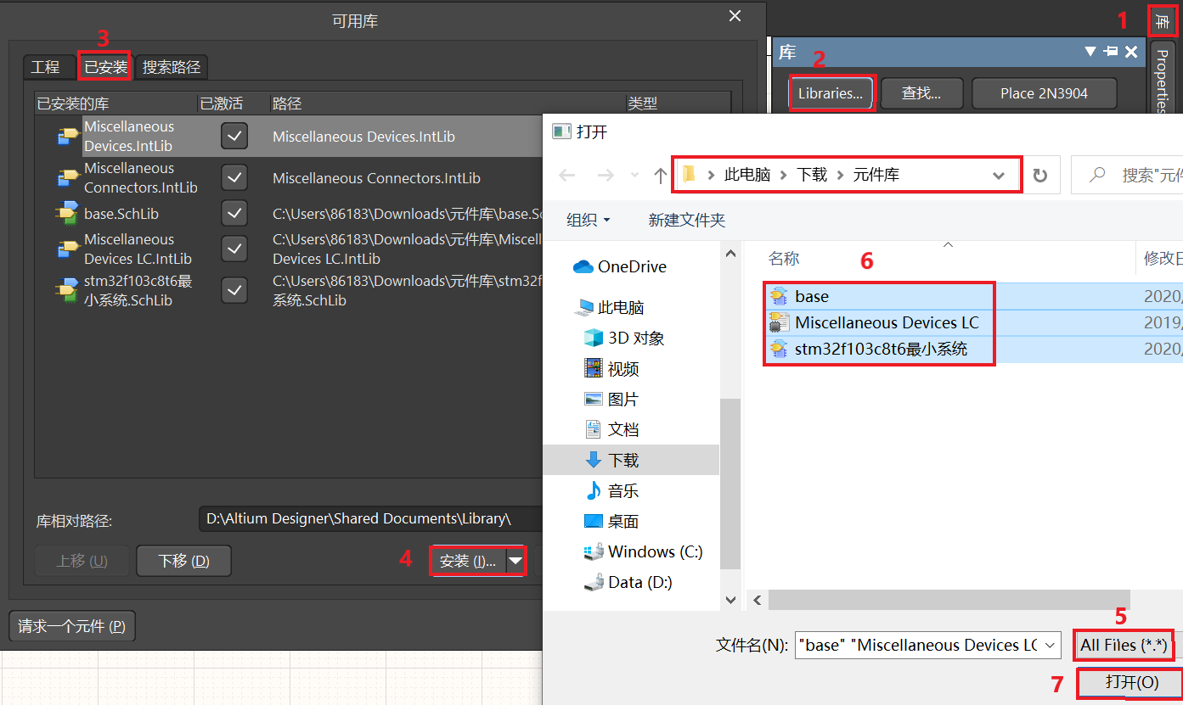Screen dimensions: 1183x705
Task: Click the 查找... search button
Action: coord(921,93)
